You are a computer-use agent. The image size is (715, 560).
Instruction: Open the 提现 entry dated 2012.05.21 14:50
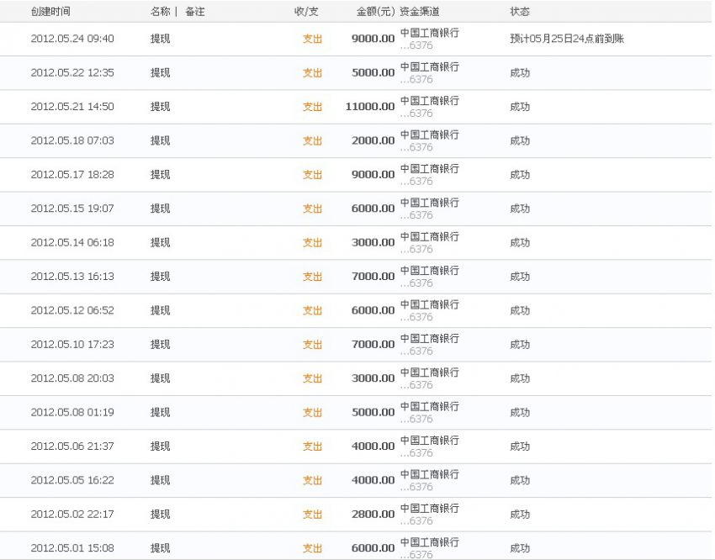(160, 107)
